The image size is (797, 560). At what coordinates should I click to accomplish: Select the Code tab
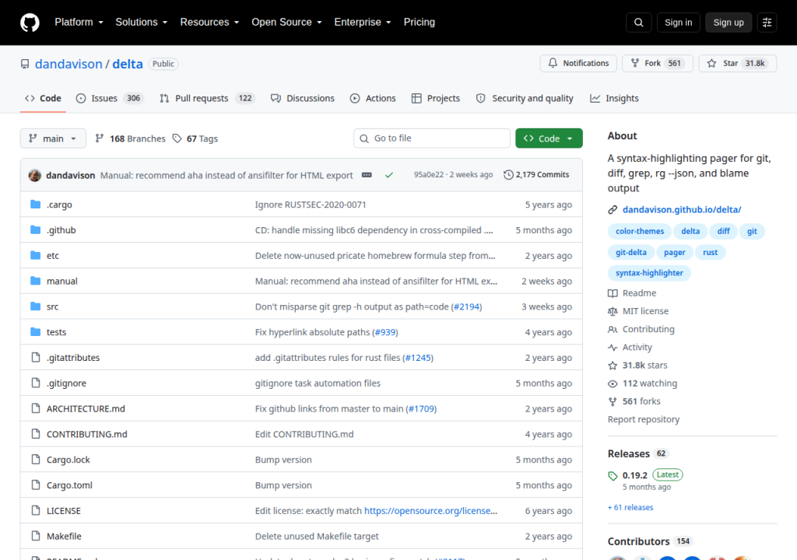pyautogui.click(x=44, y=98)
